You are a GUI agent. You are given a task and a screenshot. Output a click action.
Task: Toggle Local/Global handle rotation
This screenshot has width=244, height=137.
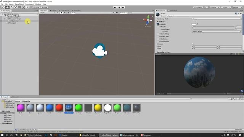(x=45, y=7)
